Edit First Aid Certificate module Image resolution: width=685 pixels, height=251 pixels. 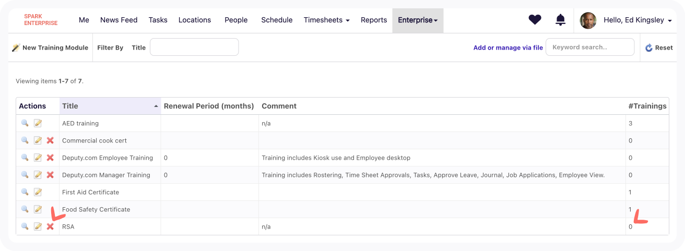38,192
